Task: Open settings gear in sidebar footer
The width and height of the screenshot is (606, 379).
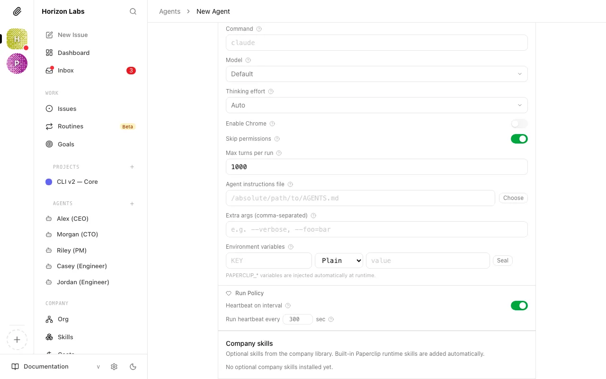Action: pos(114,367)
